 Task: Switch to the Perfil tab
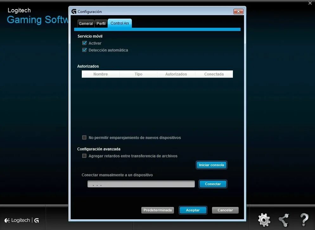(x=101, y=23)
